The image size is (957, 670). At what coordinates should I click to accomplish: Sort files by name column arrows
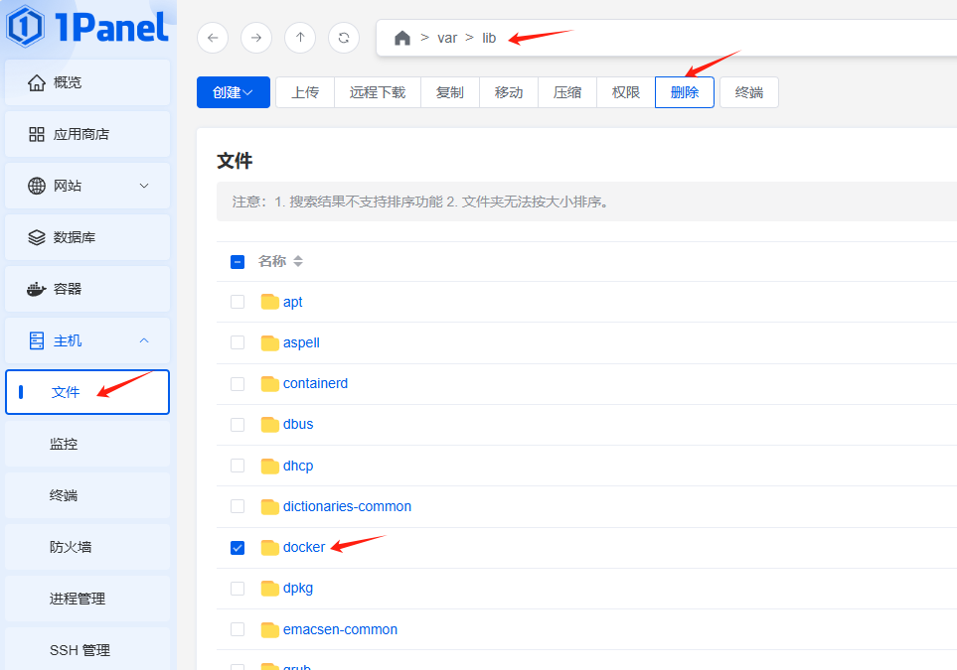coord(298,262)
